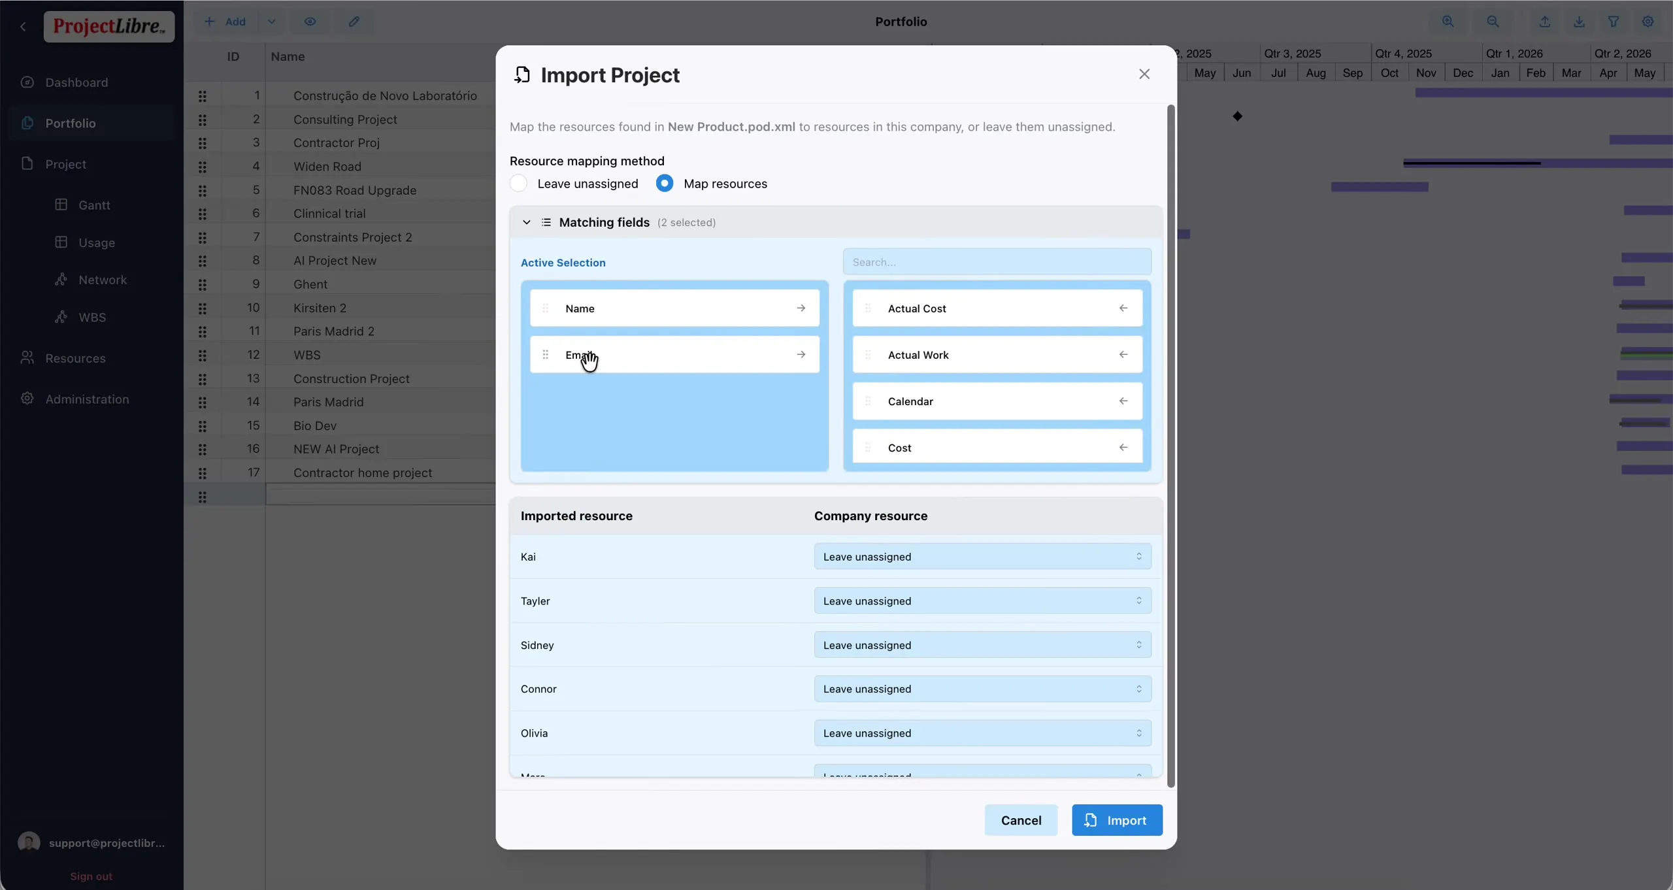Screen dimensions: 1673x890
Task: Click the Cancel button
Action: pyautogui.click(x=1021, y=820)
